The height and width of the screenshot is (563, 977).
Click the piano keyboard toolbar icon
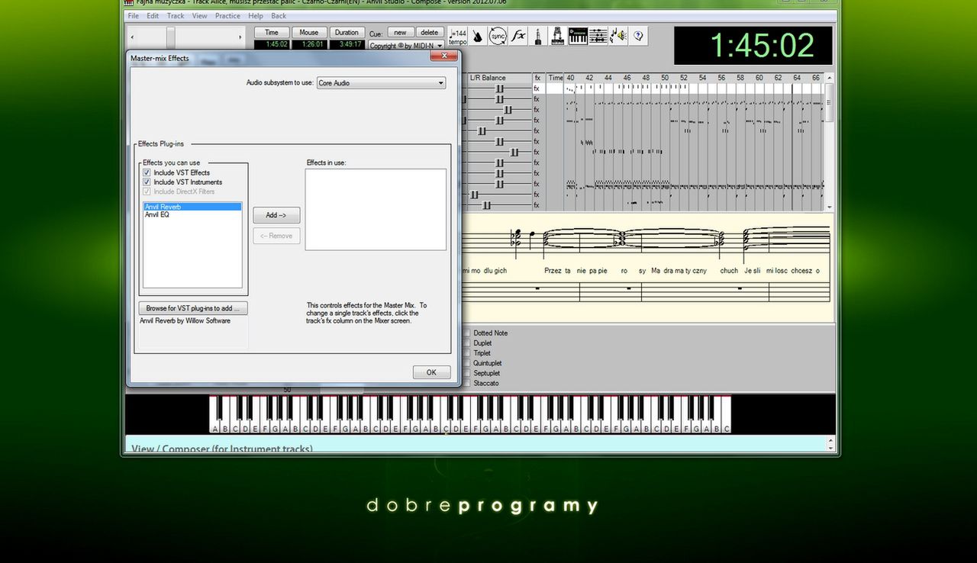(578, 36)
